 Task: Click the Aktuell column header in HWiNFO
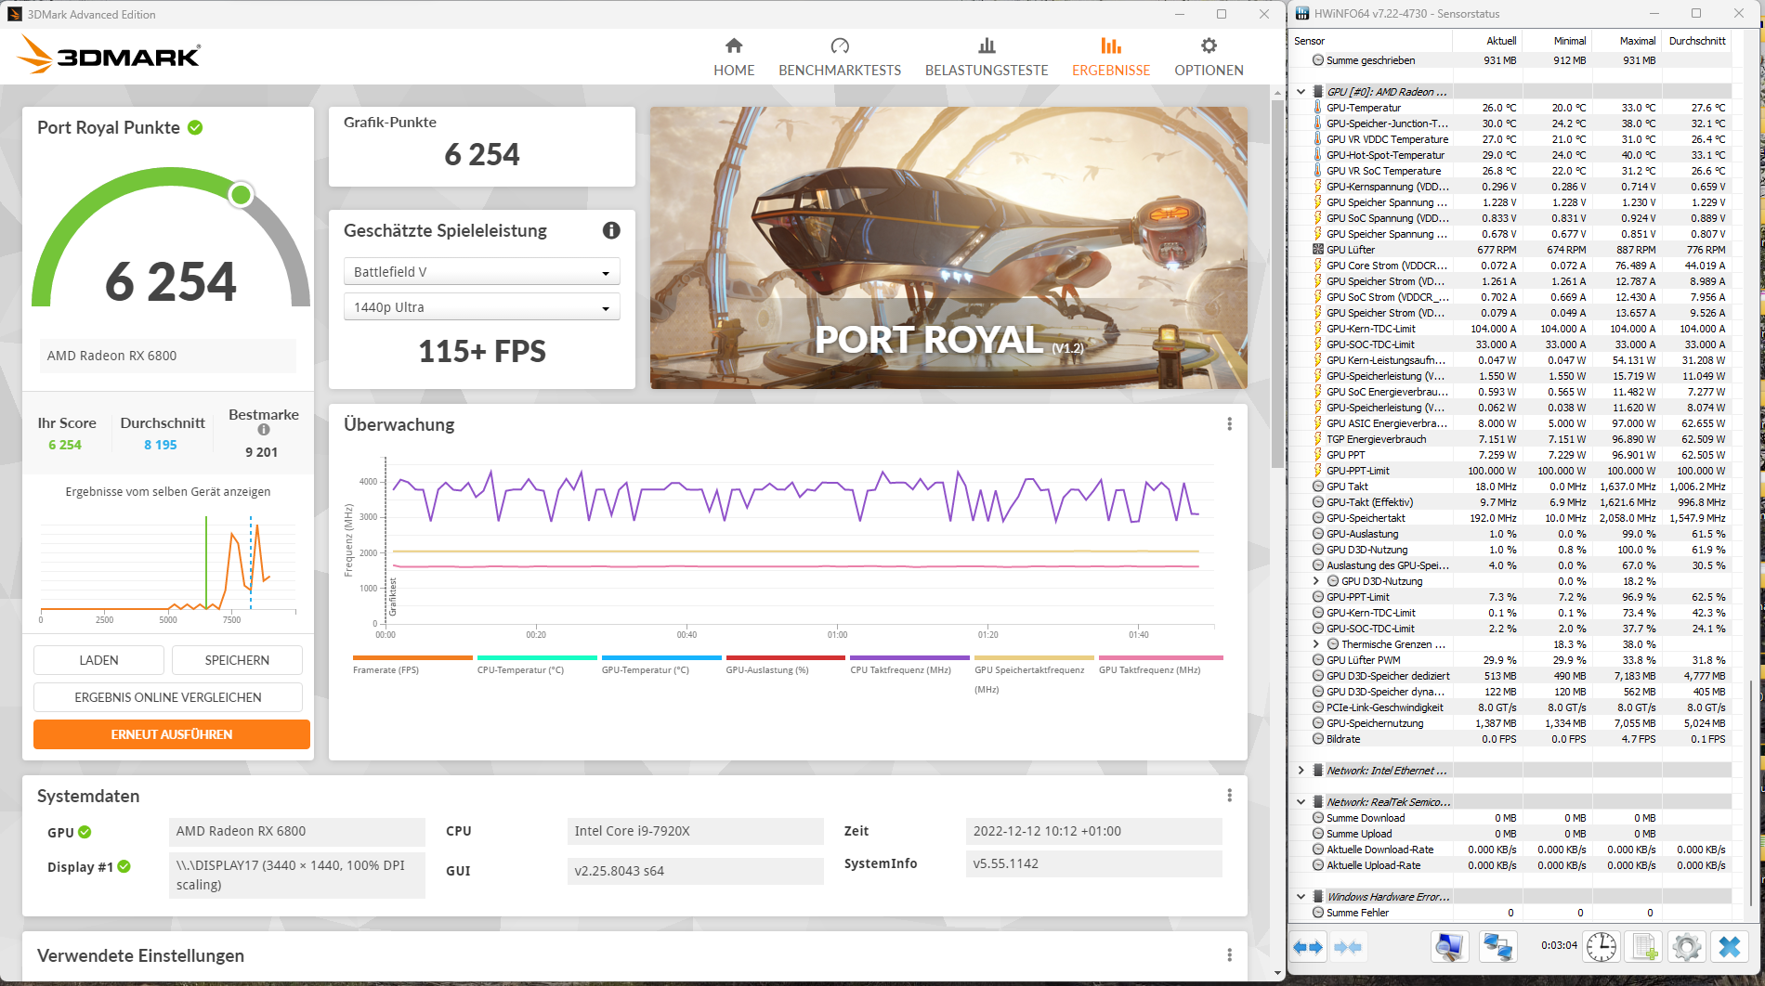(1486, 41)
